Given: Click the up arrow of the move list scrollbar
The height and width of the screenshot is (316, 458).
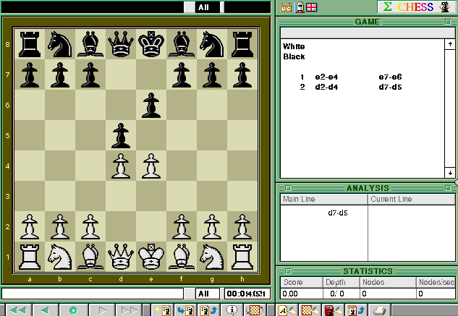Looking at the screenshot, I should [x=450, y=44].
